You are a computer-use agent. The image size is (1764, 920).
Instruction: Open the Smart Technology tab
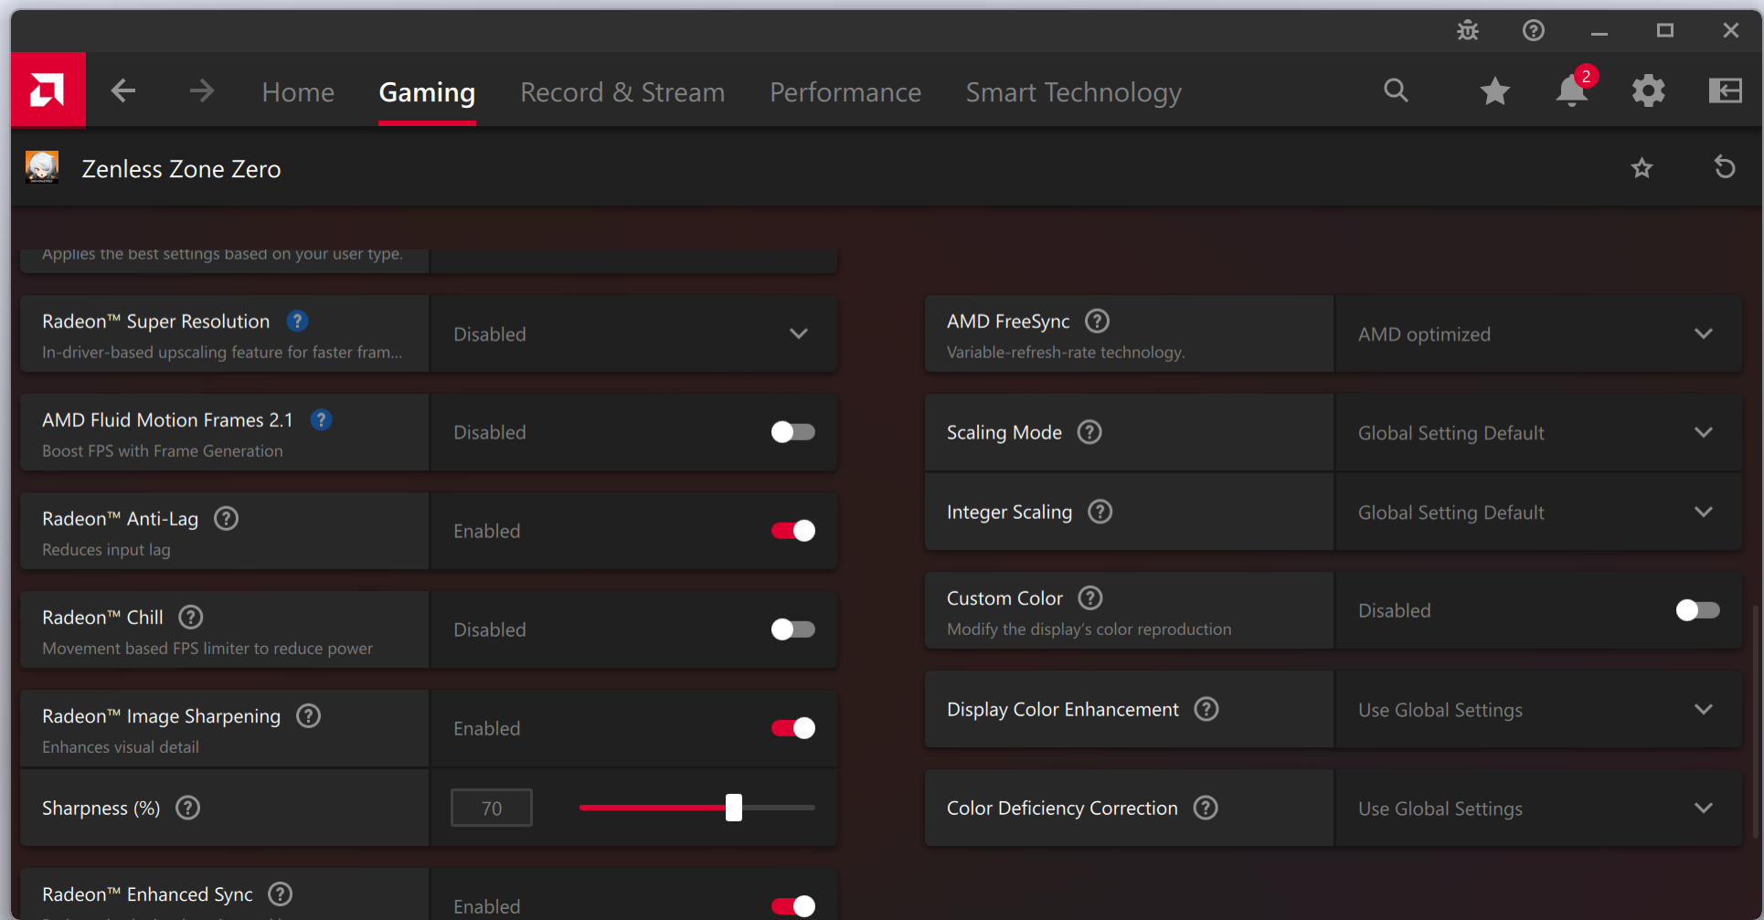tap(1074, 92)
